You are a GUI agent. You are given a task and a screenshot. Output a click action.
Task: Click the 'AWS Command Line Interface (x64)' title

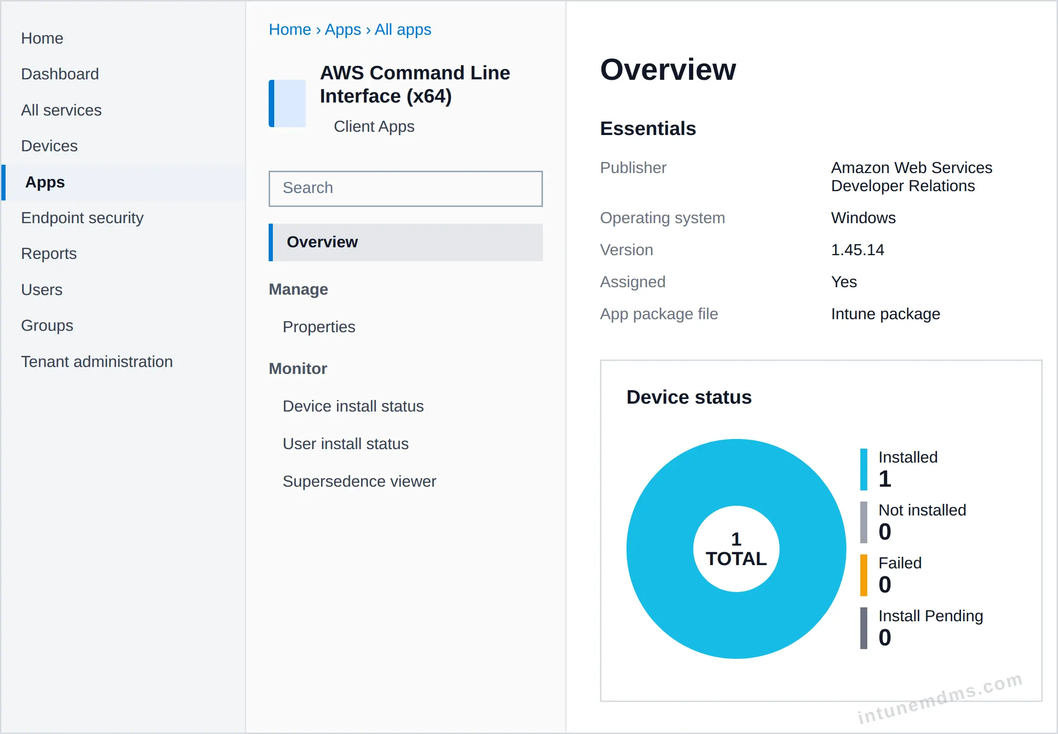coord(415,84)
